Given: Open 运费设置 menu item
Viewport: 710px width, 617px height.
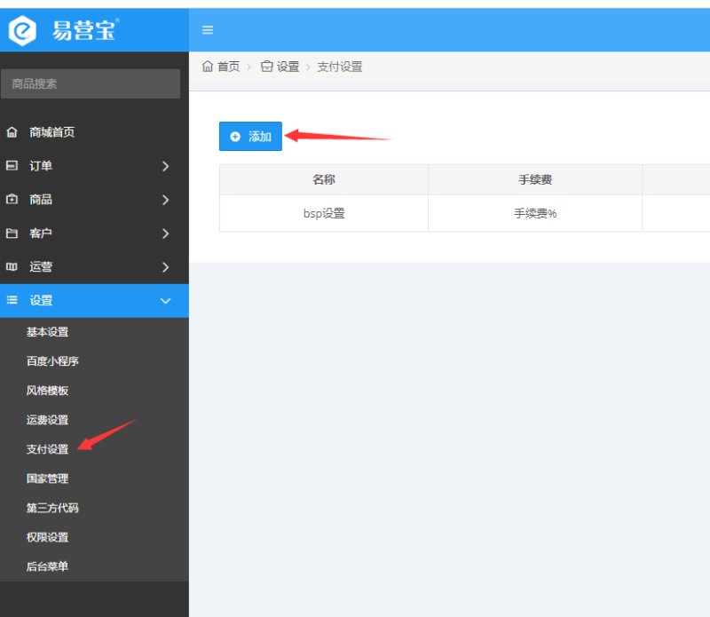Looking at the screenshot, I should click(x=47, y=420).
